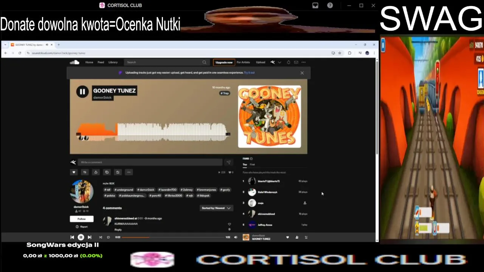Reply to shinnersobleed's comment

(x=118, y=229)
